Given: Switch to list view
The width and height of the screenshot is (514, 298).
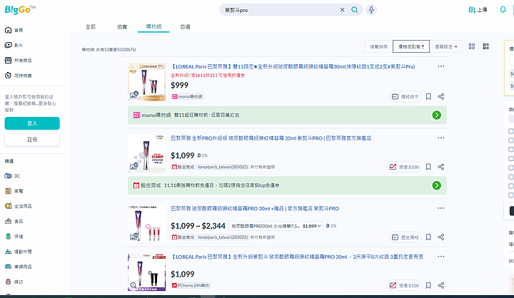Looking at the screenshot, I should 486,46.
